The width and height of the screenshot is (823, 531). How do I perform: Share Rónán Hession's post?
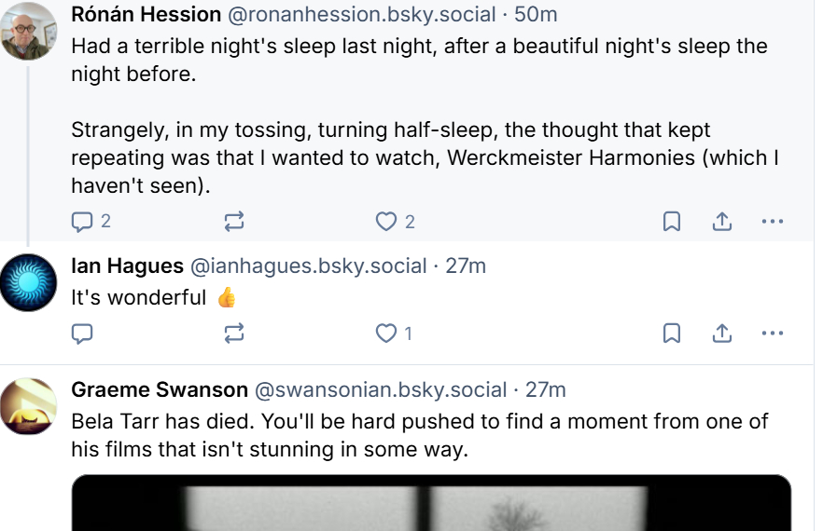[x=721, y=222]
